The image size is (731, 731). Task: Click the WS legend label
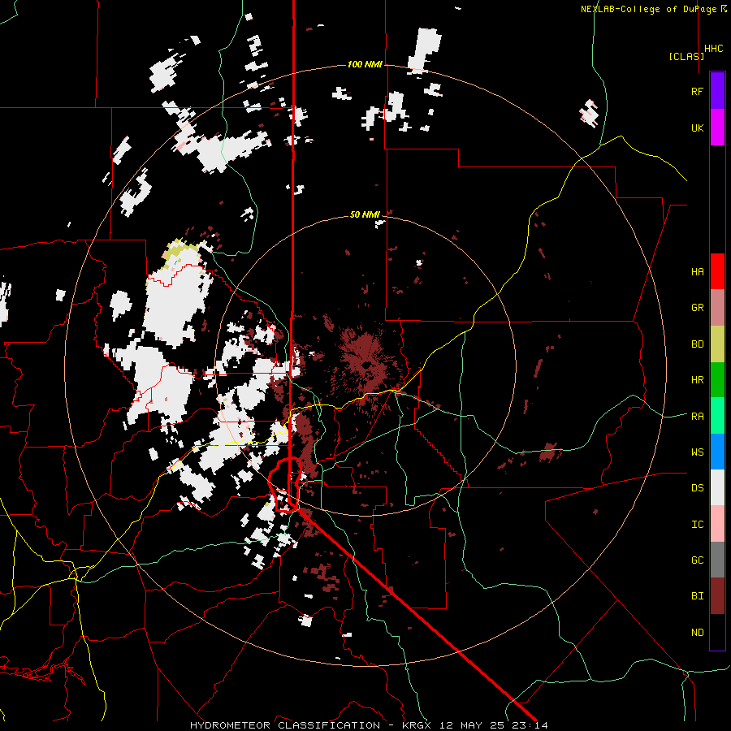tap(697, 452)
